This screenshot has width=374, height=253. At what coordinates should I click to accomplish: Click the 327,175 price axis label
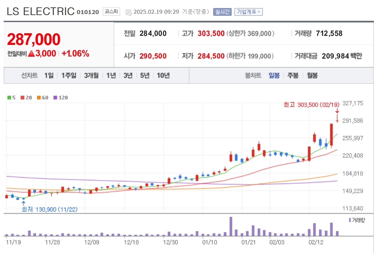click(353, 103)
